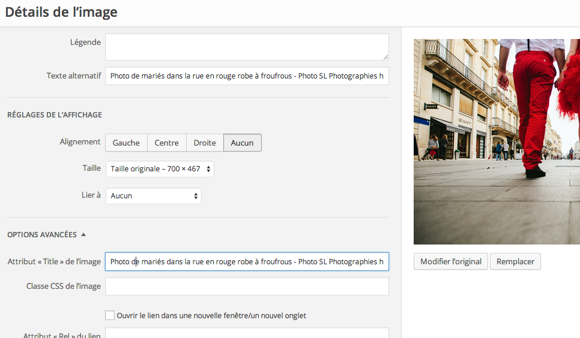Click the Réglages de l'affichage heading
Screen dimensions: 580x338
pyautogui.click(x=55, y=115)
